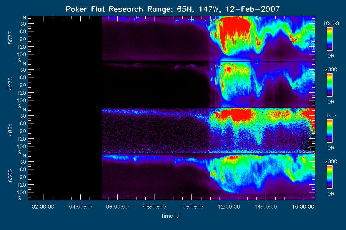The width and height of the screenshot is (346, 230).
Task: Click the 04:00:00 time tick label
Action: point(80,207)
